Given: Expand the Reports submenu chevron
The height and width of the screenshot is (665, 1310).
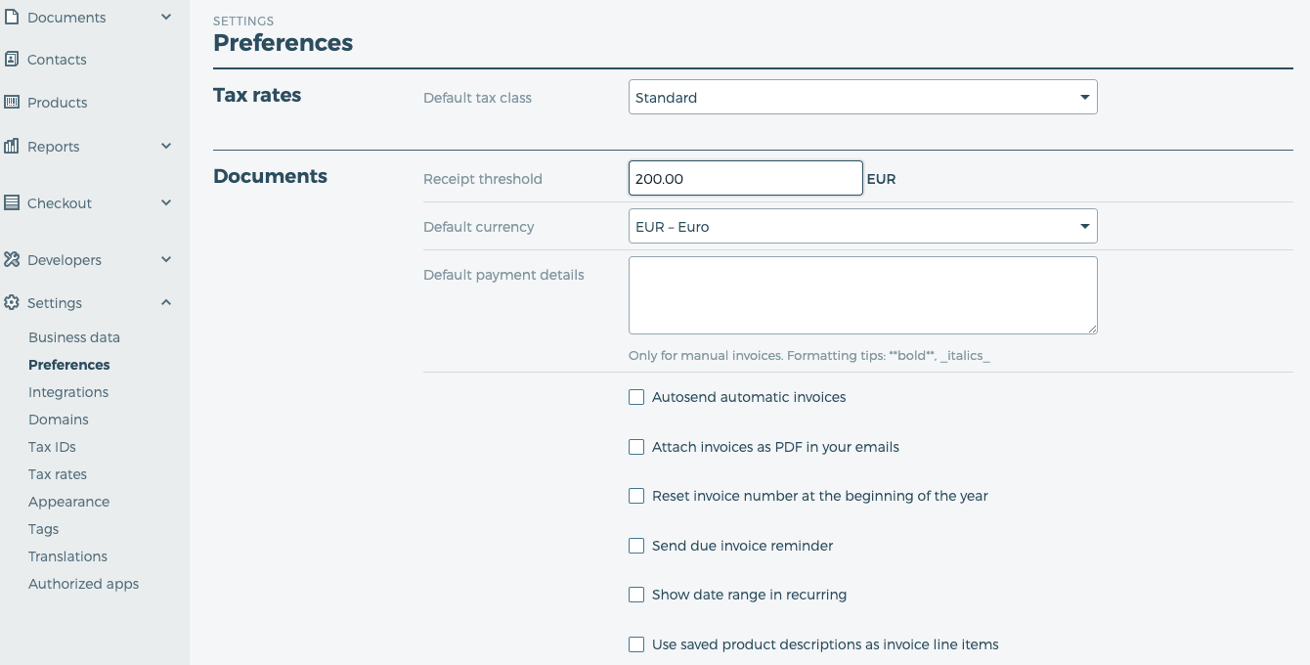Looking at the screenshot, I should (166, 147).
